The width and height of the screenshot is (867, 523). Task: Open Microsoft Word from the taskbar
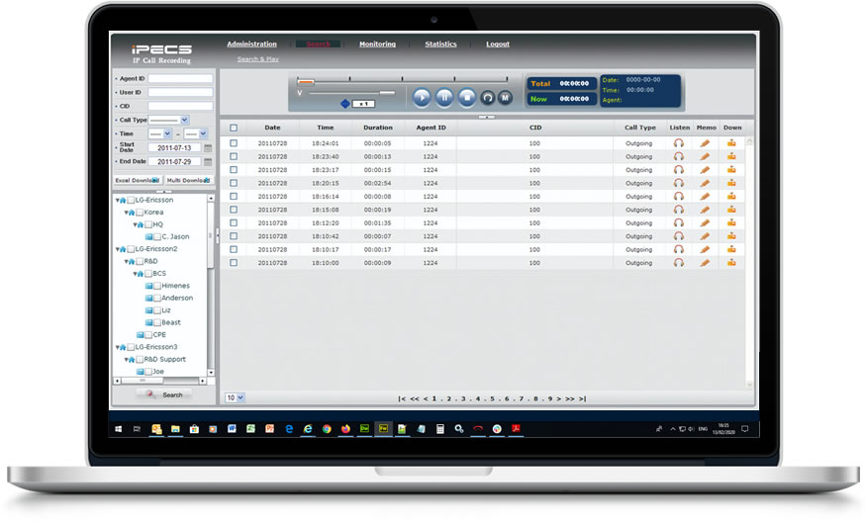pyautogui.click(x=232, y=428)
